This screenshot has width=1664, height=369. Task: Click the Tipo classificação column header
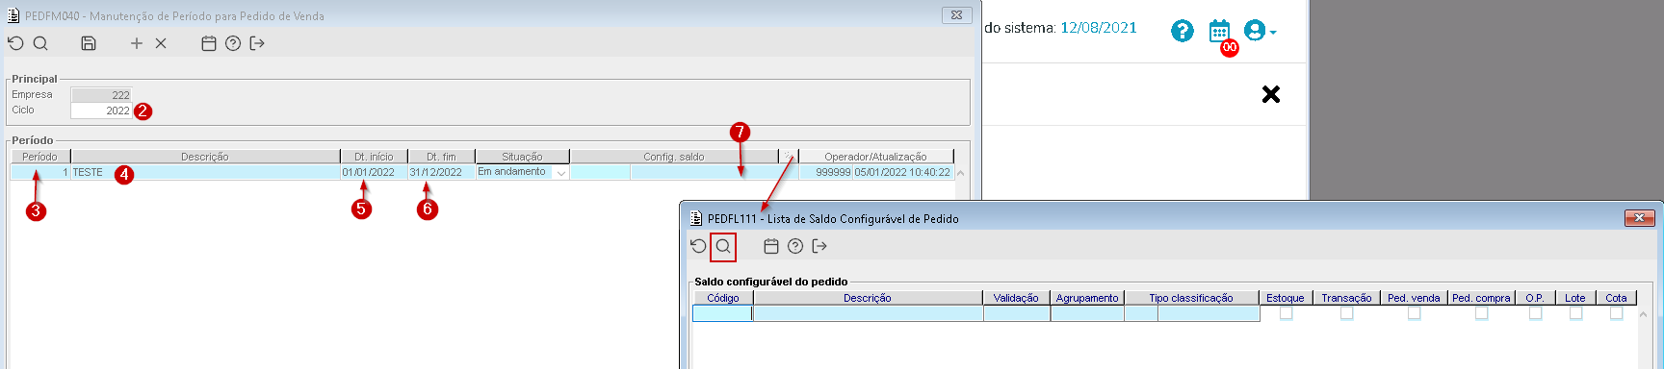(x=1191, y=298)
